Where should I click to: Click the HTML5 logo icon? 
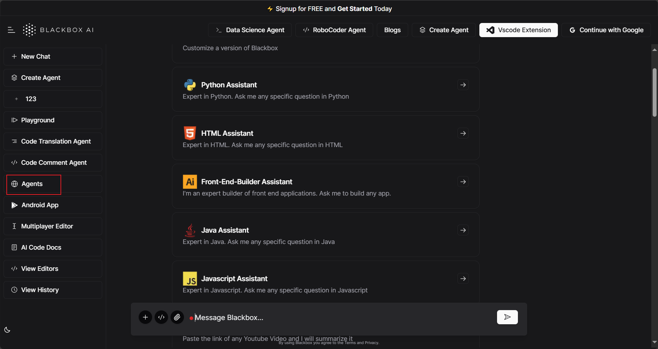pos(190,133)
